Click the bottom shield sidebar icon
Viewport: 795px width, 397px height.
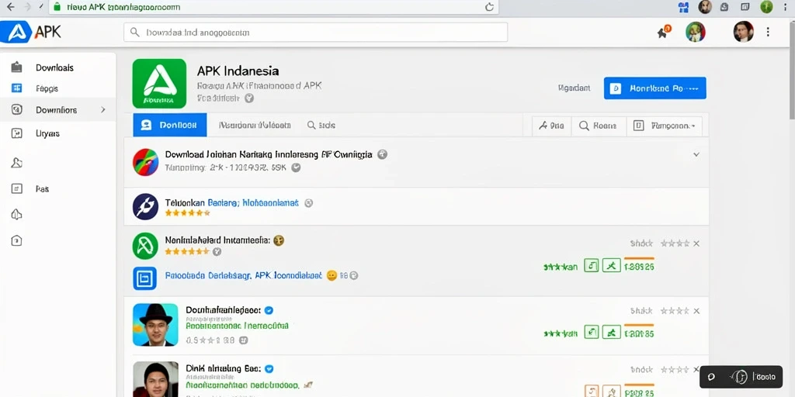pos(17,240)
